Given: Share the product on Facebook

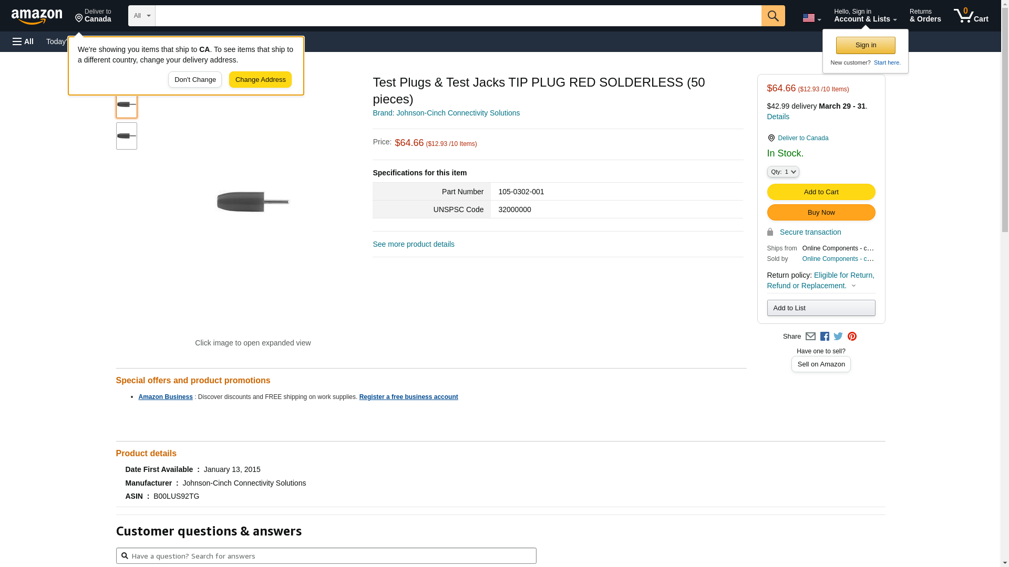Looking at the screenshot, I should (x=825, y=337).
